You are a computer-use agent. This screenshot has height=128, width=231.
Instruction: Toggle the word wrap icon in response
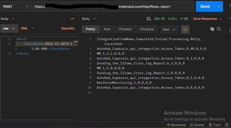(x=185, y=30)
